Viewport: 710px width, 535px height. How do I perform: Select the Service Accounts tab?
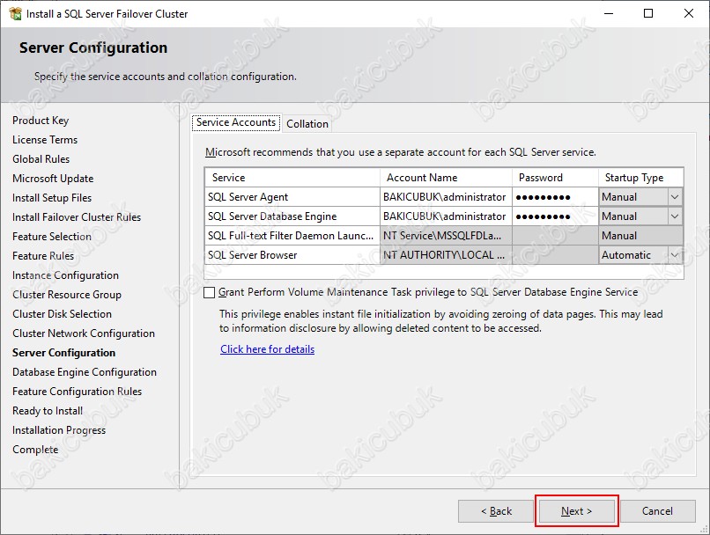click(236, 122)
